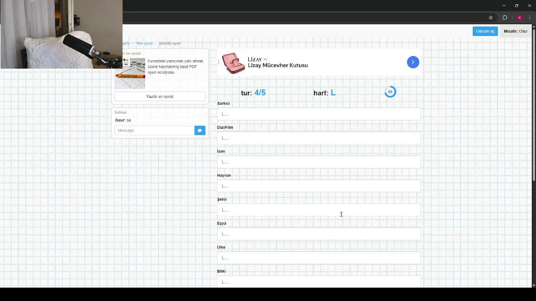Click the scrollbar down arrow
This screenshot has height=301, width=536.
(x=533, y=285)
